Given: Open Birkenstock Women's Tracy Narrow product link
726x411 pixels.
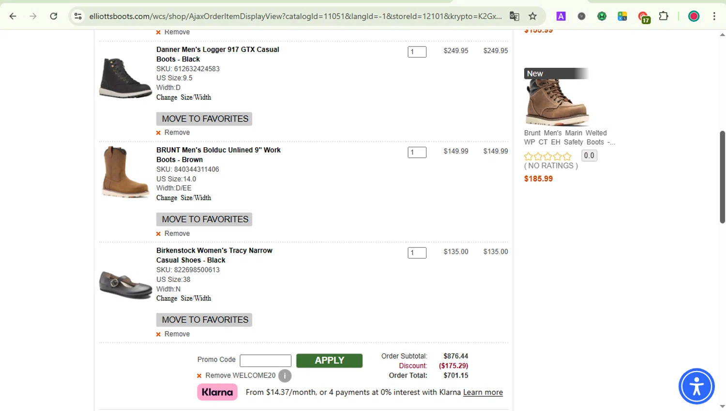Looking at the screenshot, I should click(x=214, y=255).
